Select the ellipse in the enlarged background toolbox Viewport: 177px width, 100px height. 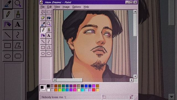7,56
